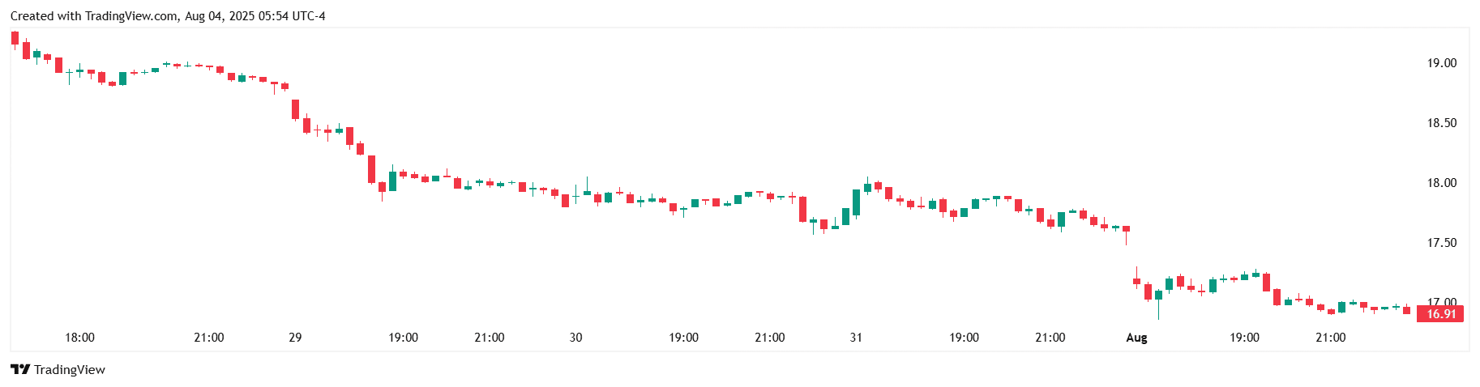1480x387 pixels.
Task: Select the 30 date label on time axis
Action: 575,338
